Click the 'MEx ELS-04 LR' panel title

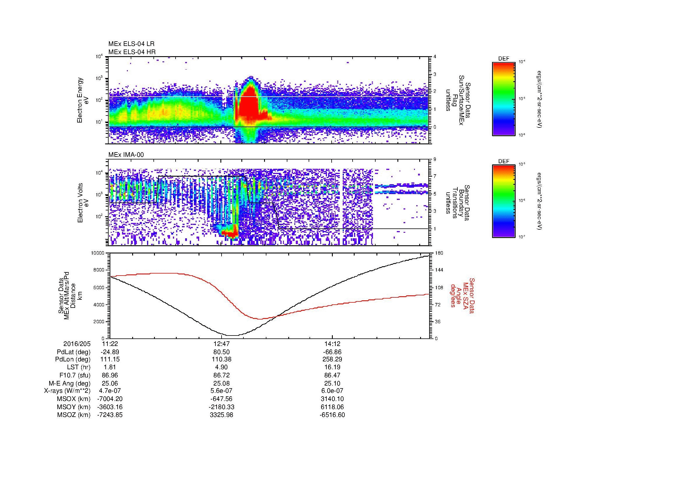pos(131,44)
